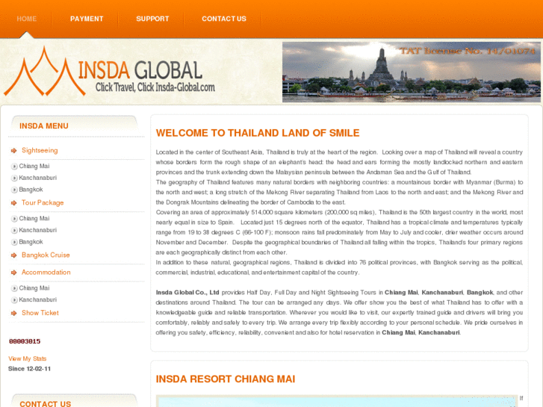Click the arrow icon beside Tour Package
Viewport: 543px width, 407px height.
(x=14, y=203)
